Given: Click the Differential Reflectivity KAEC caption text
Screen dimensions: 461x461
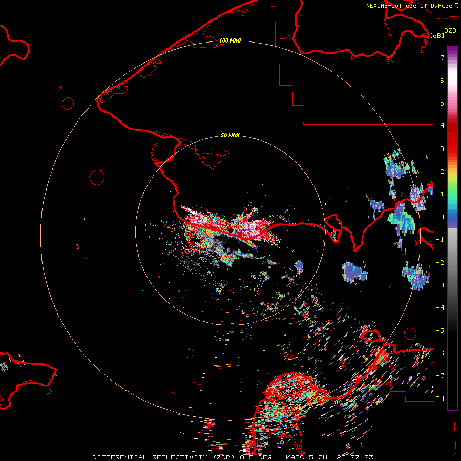Looking at the screenshot, I should pyautogui.click(x=233, y=457).
